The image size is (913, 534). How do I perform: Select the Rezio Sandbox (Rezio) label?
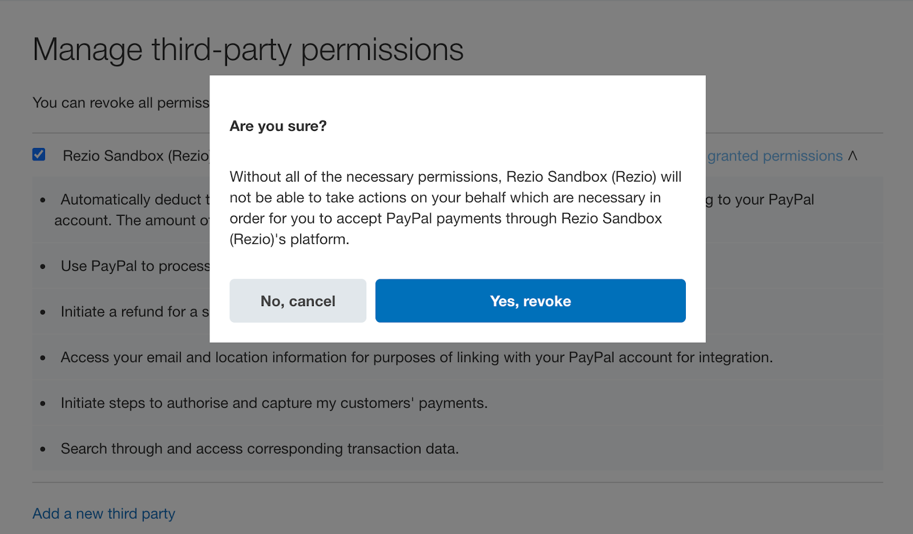(136, 156)
